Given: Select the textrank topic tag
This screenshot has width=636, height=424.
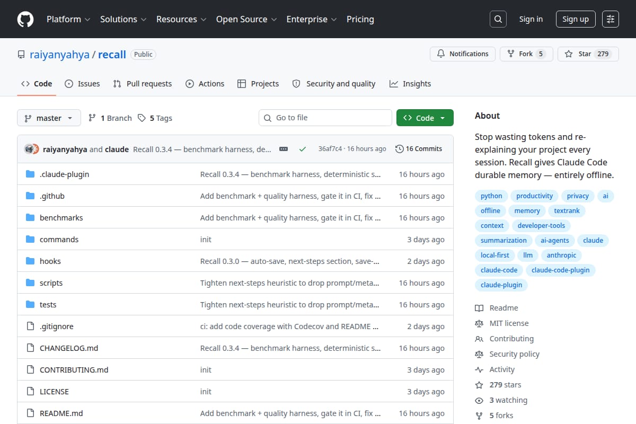Looking at the screenshot, I should click(x=567, y=211).
